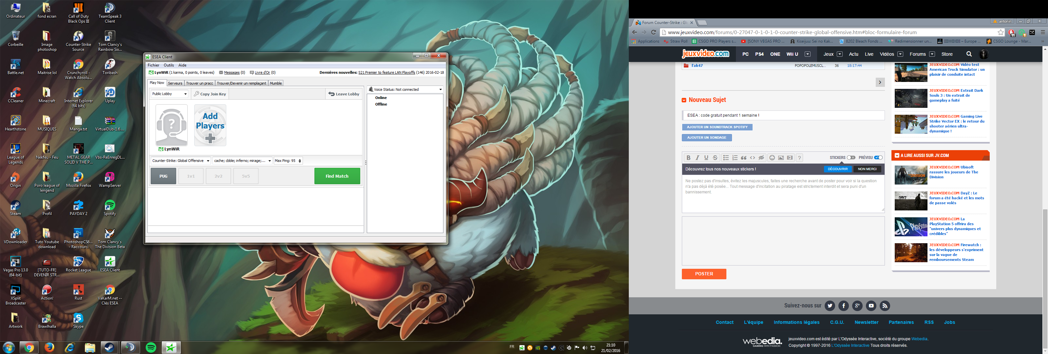Enable the Stickers toggle
This screenshot has height=354, width=1048.
851,158
